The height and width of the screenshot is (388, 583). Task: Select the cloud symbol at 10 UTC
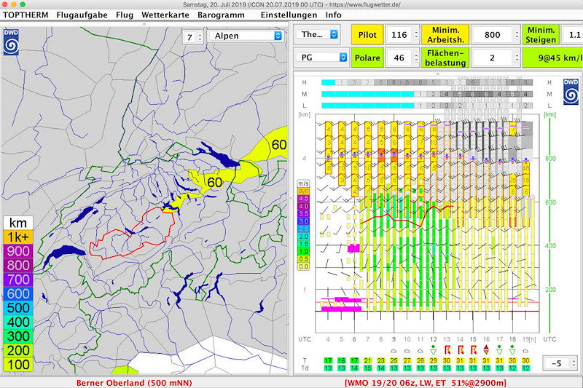(x=407, y=350)
